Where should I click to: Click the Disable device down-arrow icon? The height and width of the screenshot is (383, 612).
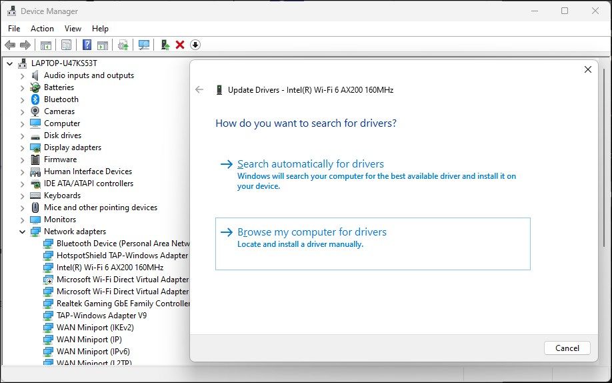tap(195, 45)
